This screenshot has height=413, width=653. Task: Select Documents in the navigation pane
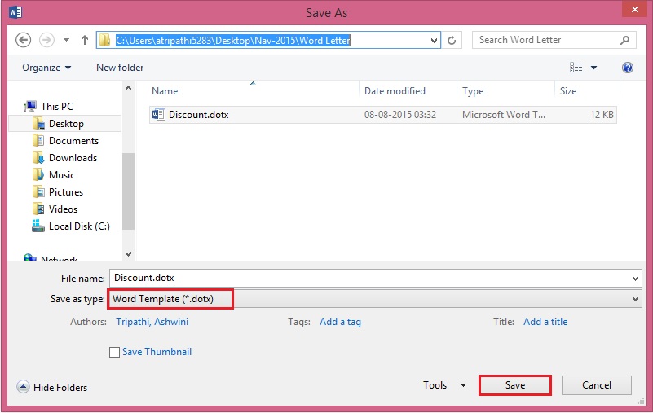tap(73, 141)
